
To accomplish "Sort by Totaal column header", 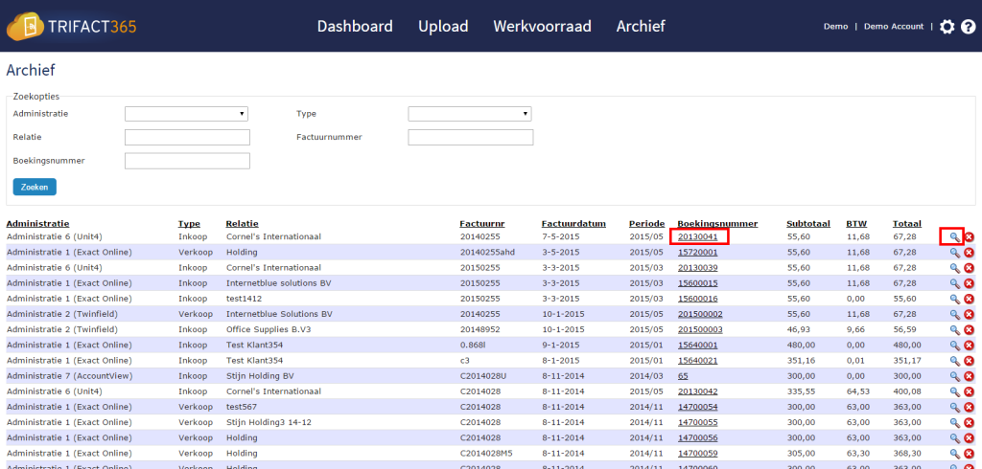I will click(x=907, y=223).
